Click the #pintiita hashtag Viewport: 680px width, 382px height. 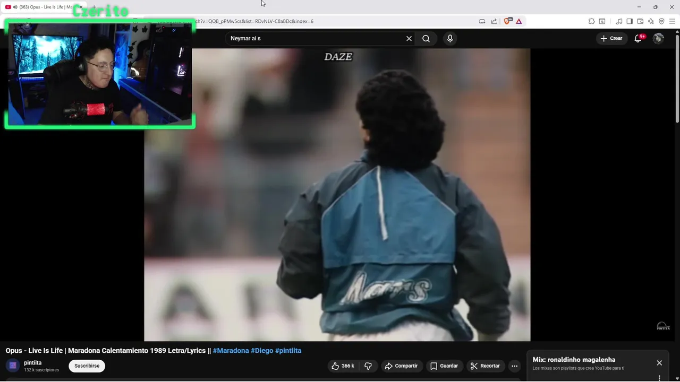pyautogui.click(x=288, y=351)
